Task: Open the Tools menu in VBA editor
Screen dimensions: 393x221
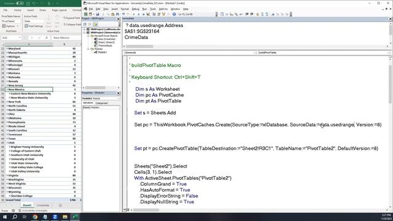Action: [x=153, y=9]
